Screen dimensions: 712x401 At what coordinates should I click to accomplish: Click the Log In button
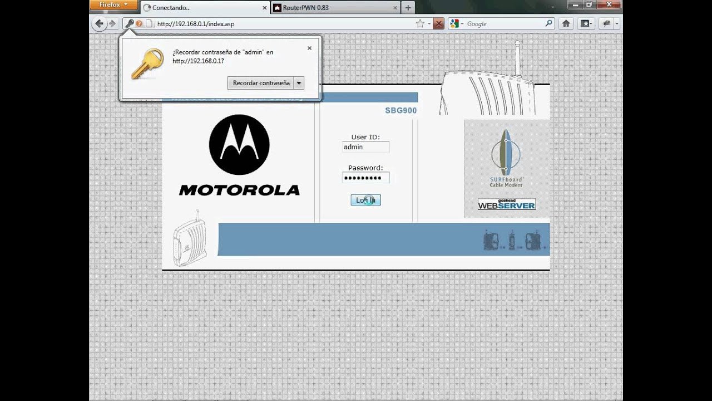tap(365, 200)
